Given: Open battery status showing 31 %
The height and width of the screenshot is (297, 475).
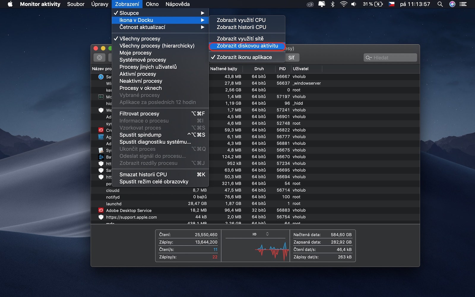Looking at the screenshot, I should click(x=373, y=4).
